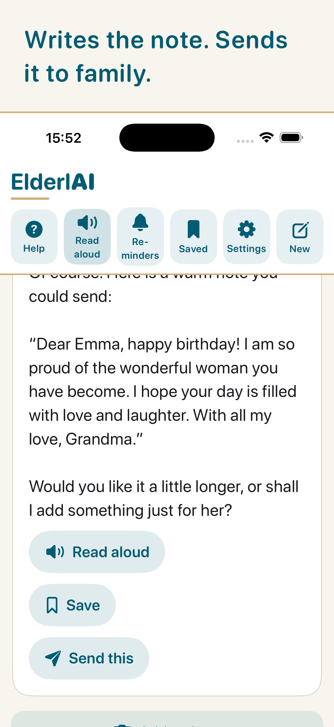Tap the "Would you like it a little longer" question
Screen dimensions: 334x727
coord(164,498)
